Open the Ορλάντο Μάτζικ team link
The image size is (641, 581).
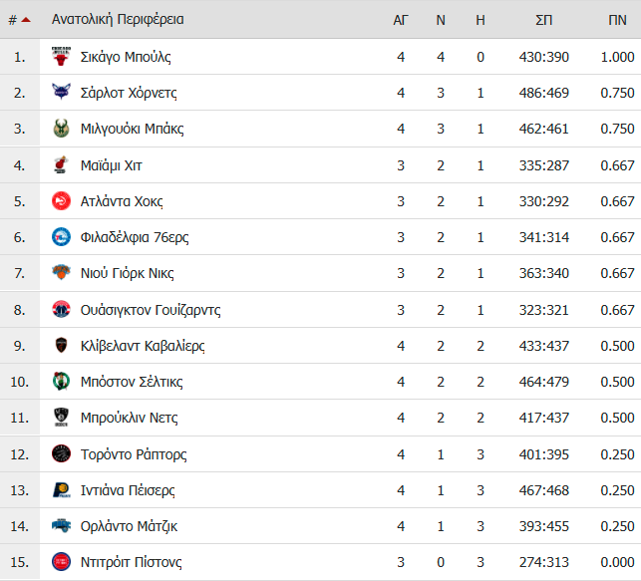coord(129,526)
